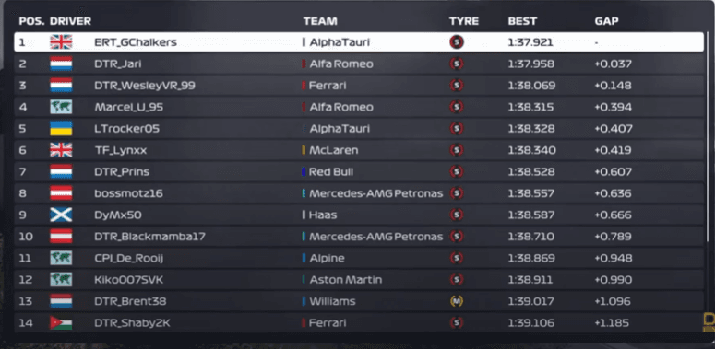Click CPI_De_Rooij best time 1:38.869
The height and width of the screenshot is (349, 715).
(x=531, y=258)
